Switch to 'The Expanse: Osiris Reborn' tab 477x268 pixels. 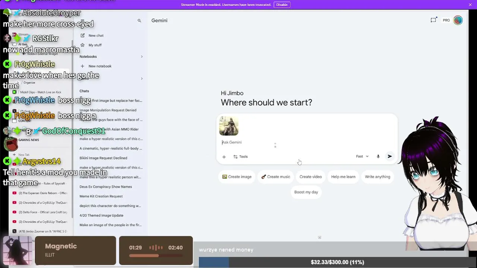click(x=40, y=193)
